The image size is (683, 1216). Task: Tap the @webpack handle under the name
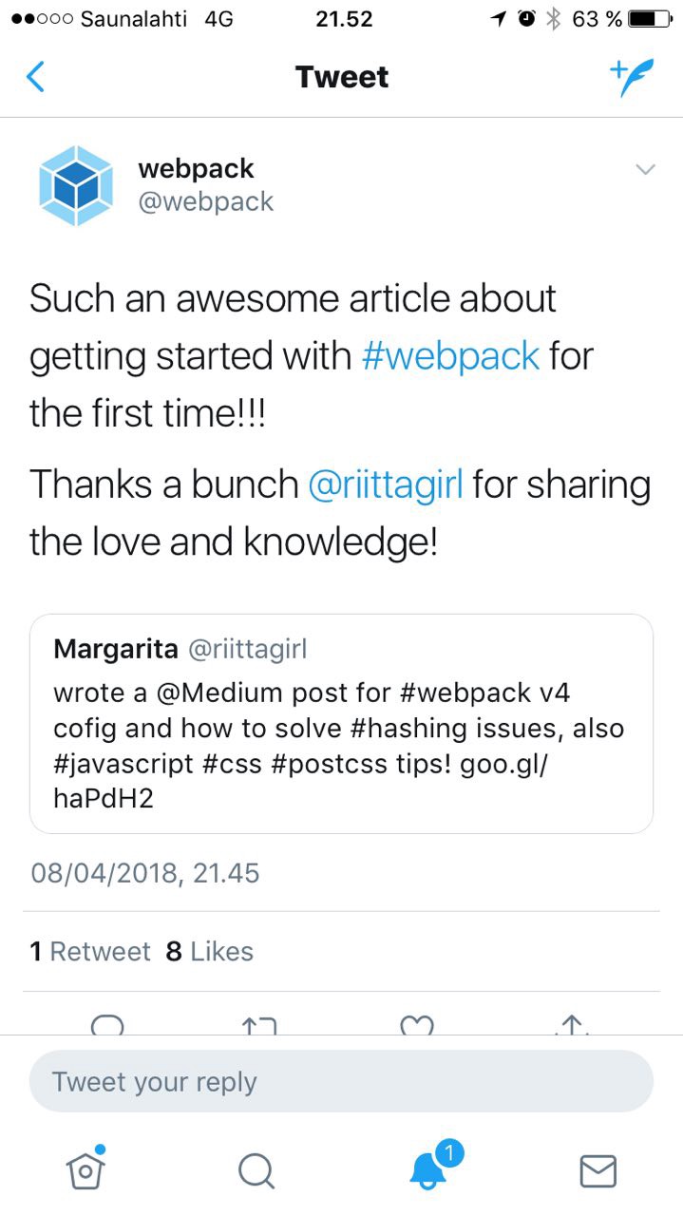point(206,201)
